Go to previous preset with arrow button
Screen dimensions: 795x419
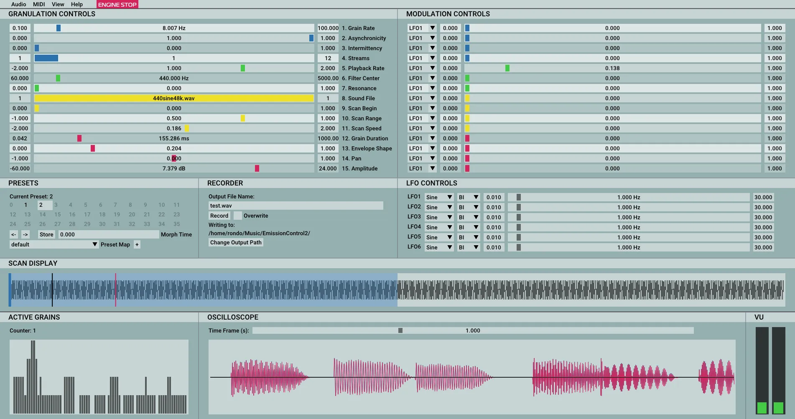[14, 234]
